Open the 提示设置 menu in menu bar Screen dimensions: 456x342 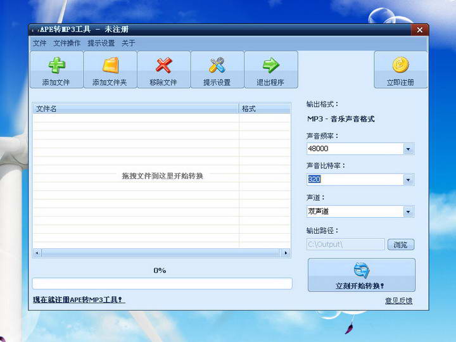click(x=101, y=43)
